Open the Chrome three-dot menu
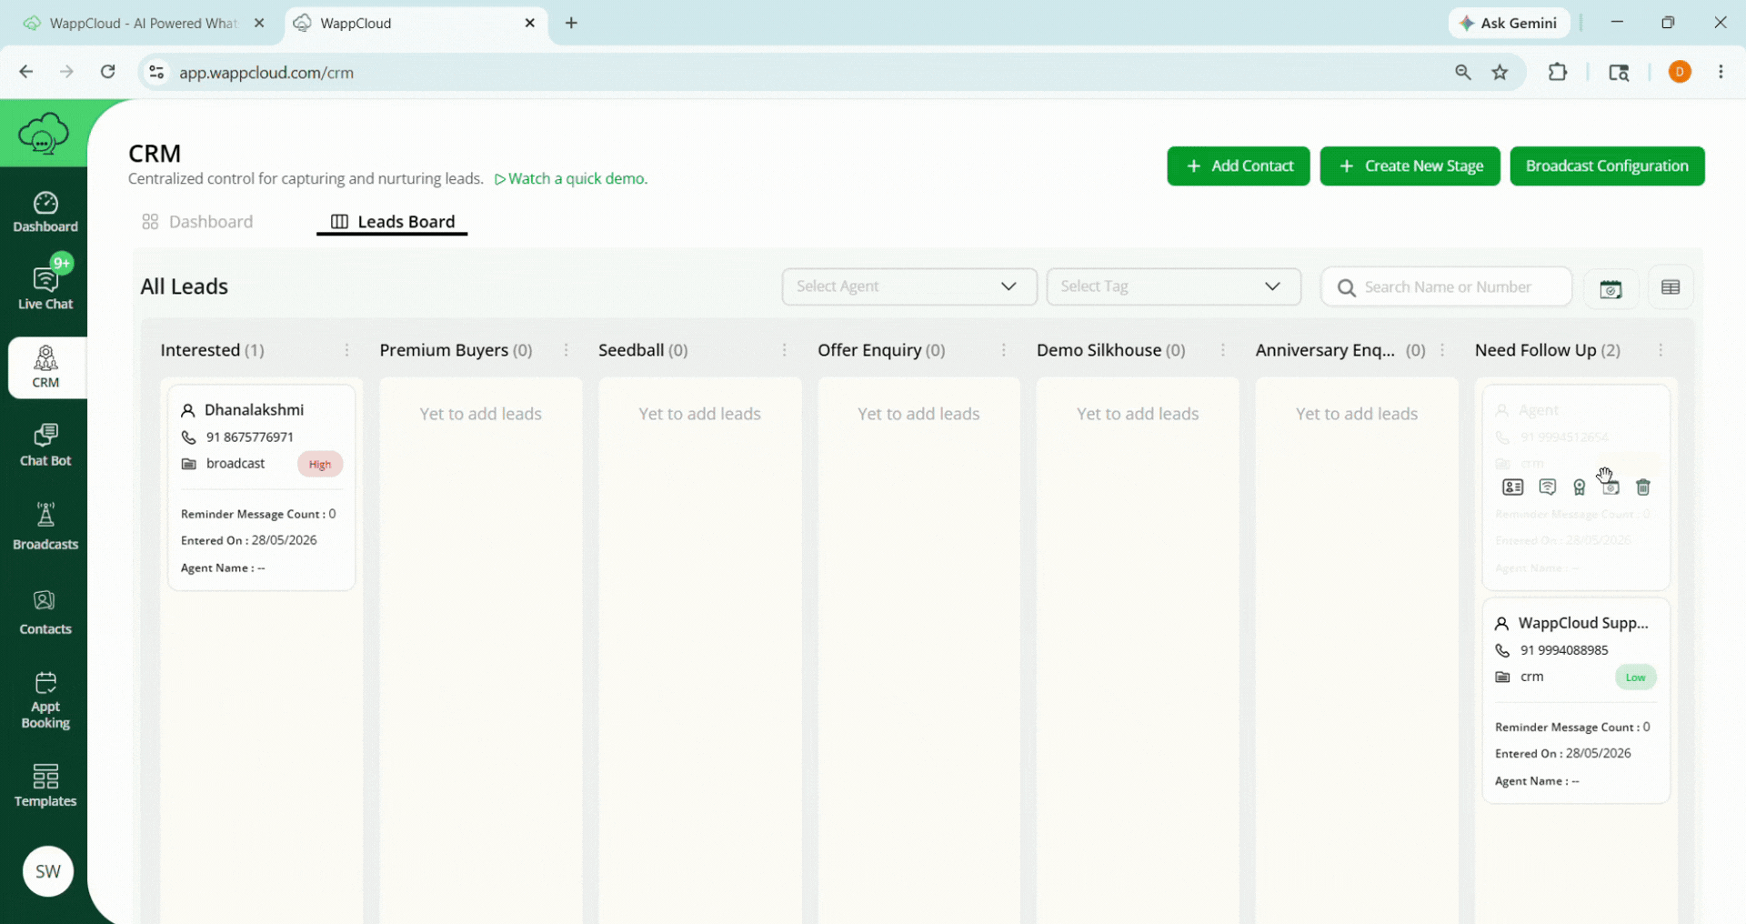1746x924 pixels. tap(1721, 72)
